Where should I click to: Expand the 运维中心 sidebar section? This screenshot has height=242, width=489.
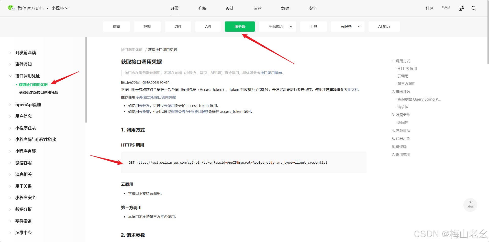(x=24, y=233)
